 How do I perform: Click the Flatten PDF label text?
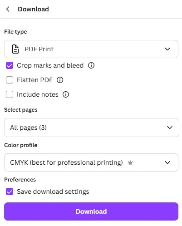(x=34, y=80)
